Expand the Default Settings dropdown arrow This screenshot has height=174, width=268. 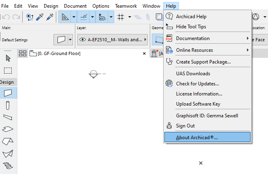pyautogui.click(x=70, y=40)
